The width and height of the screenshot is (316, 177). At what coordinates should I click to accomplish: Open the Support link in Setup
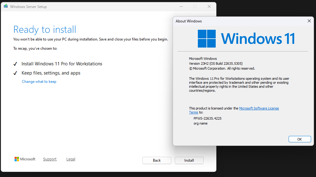[x=50, y=159]
